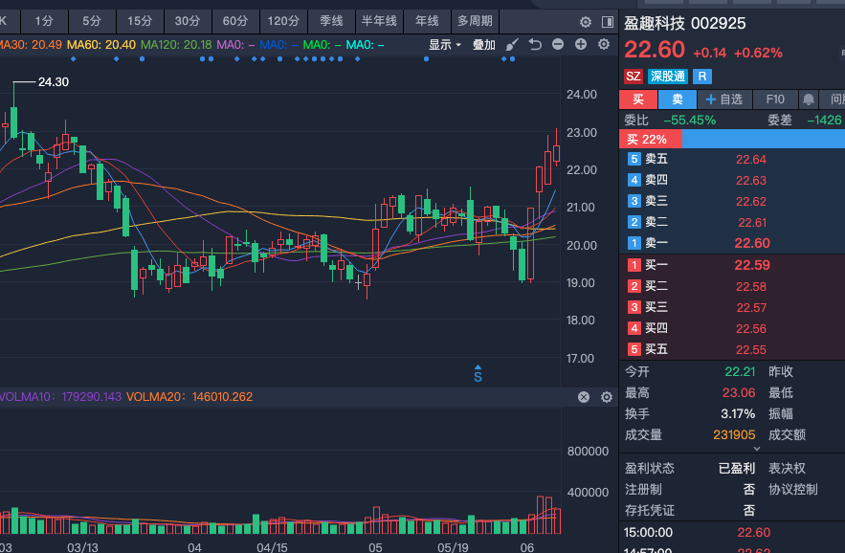845x553 pixels.
Task: Select the 卖四 22.63 order row
Action: 732,180
